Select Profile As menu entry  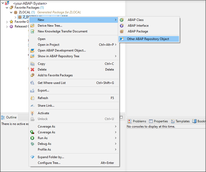click(74, 150)
